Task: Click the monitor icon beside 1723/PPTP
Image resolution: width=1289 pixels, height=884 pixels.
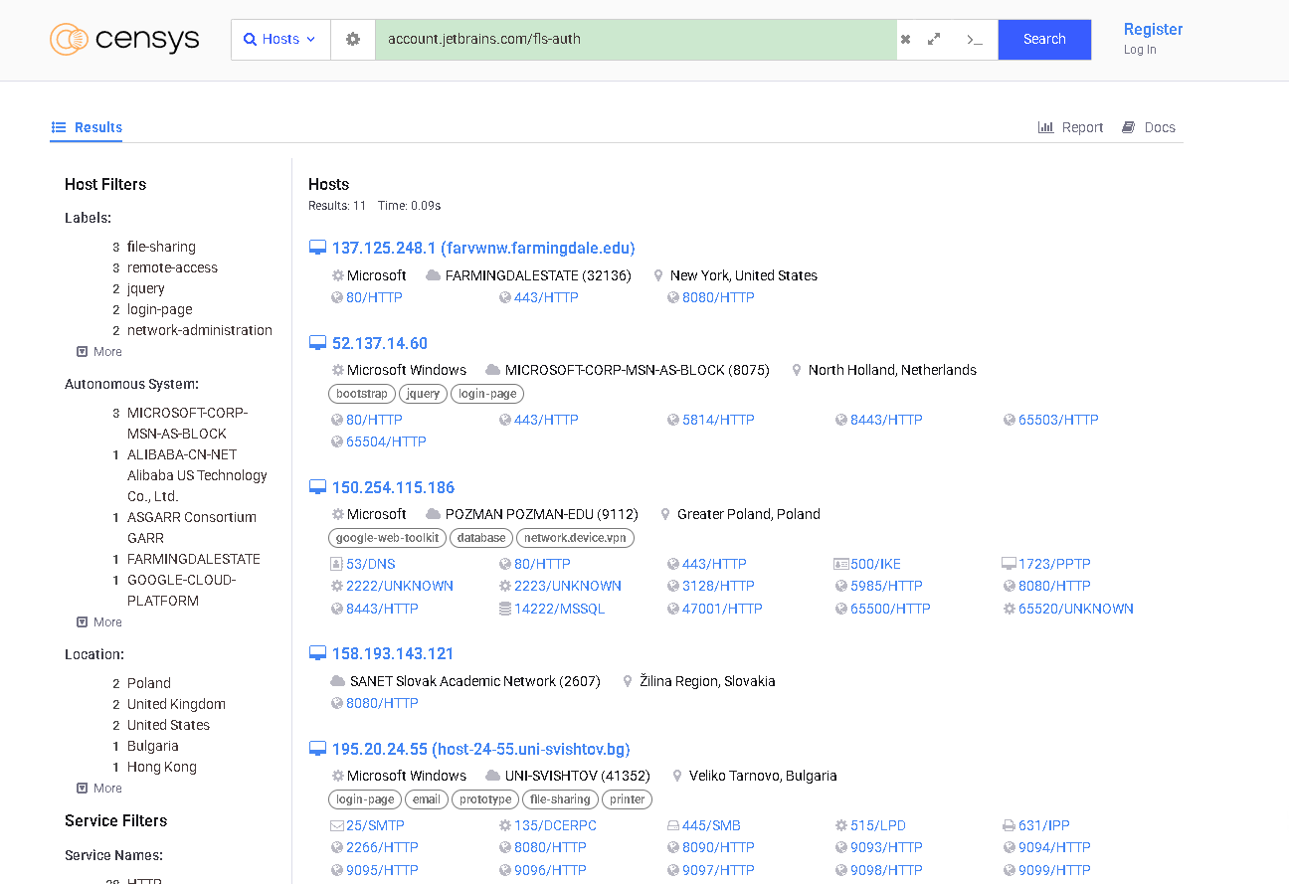Action: click(x=1009, y=564)
